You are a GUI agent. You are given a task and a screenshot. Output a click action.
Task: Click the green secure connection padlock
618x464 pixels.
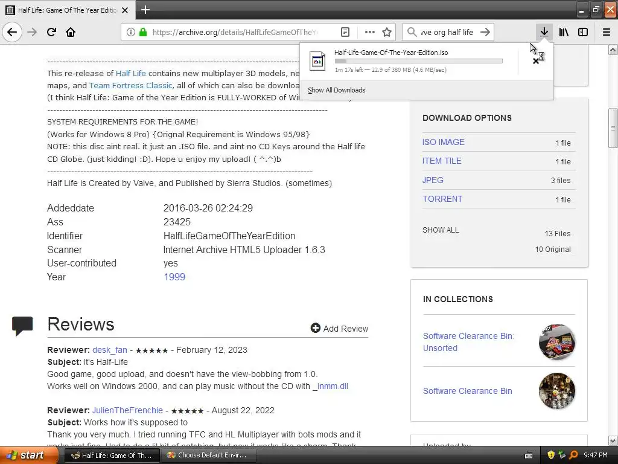point(143,32)
